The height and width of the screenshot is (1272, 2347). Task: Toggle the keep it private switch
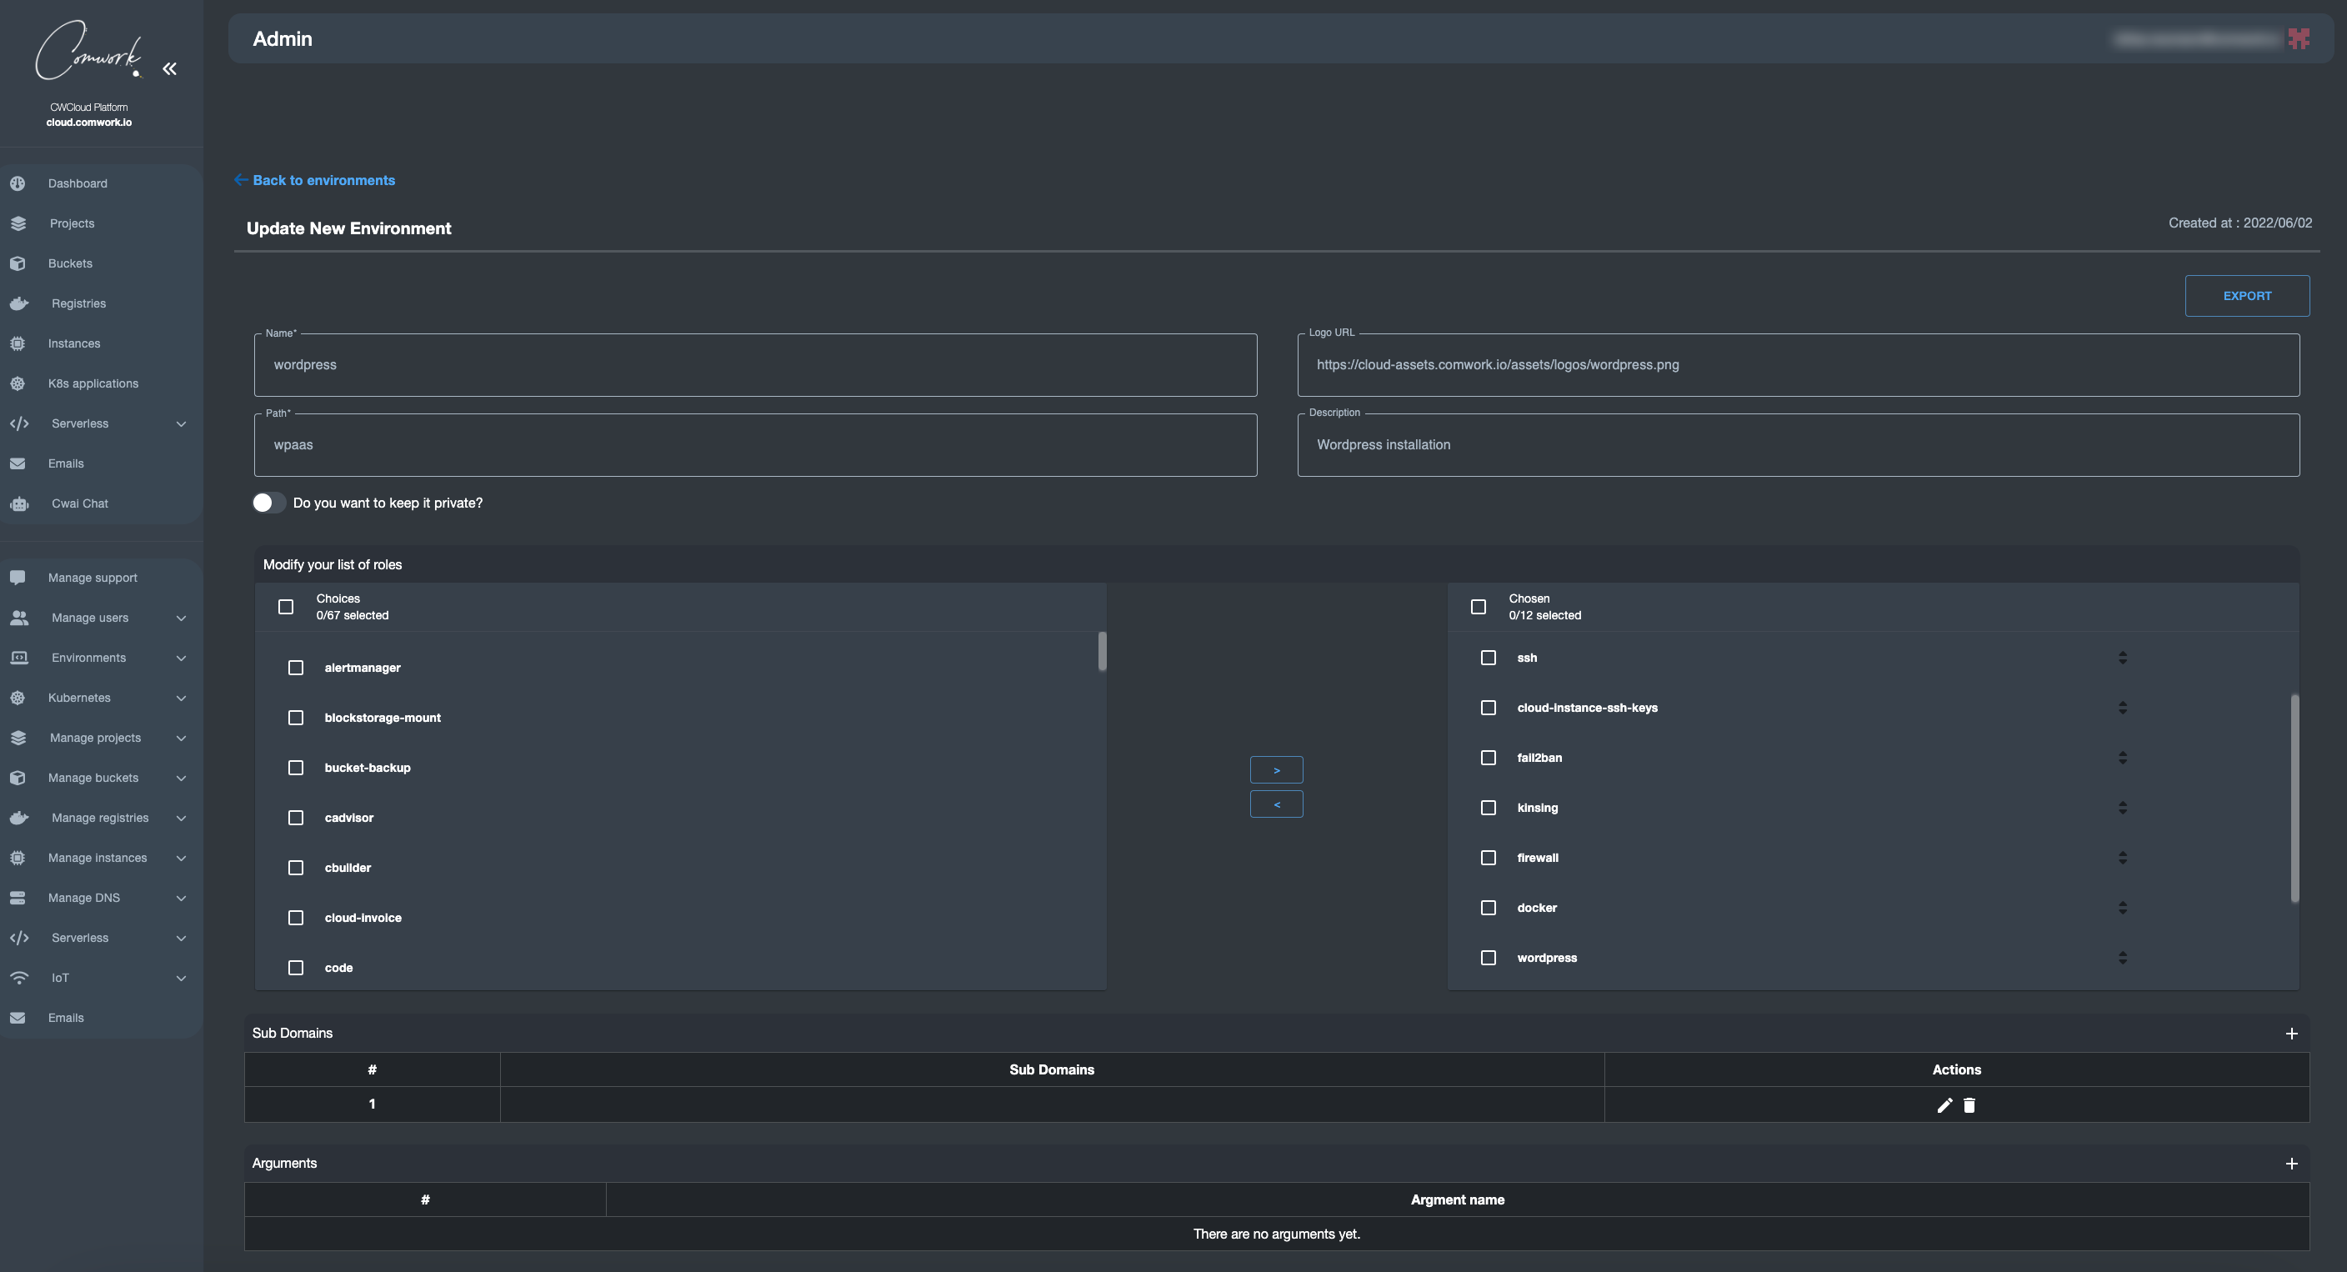268,503
